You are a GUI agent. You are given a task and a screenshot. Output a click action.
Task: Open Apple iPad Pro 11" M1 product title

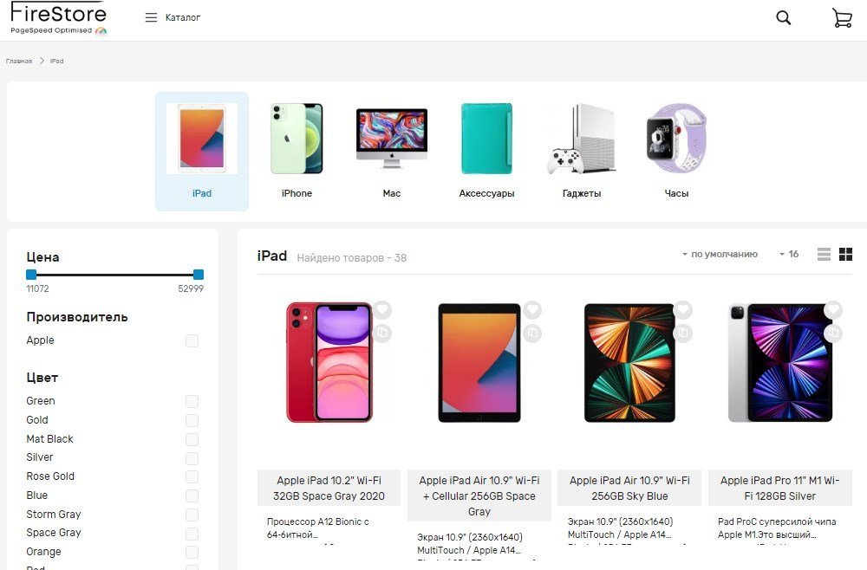coord(779,489)
